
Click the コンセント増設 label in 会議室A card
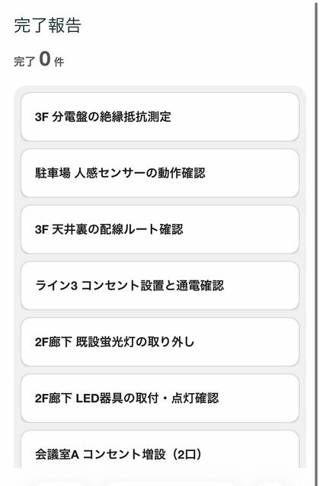124,454
